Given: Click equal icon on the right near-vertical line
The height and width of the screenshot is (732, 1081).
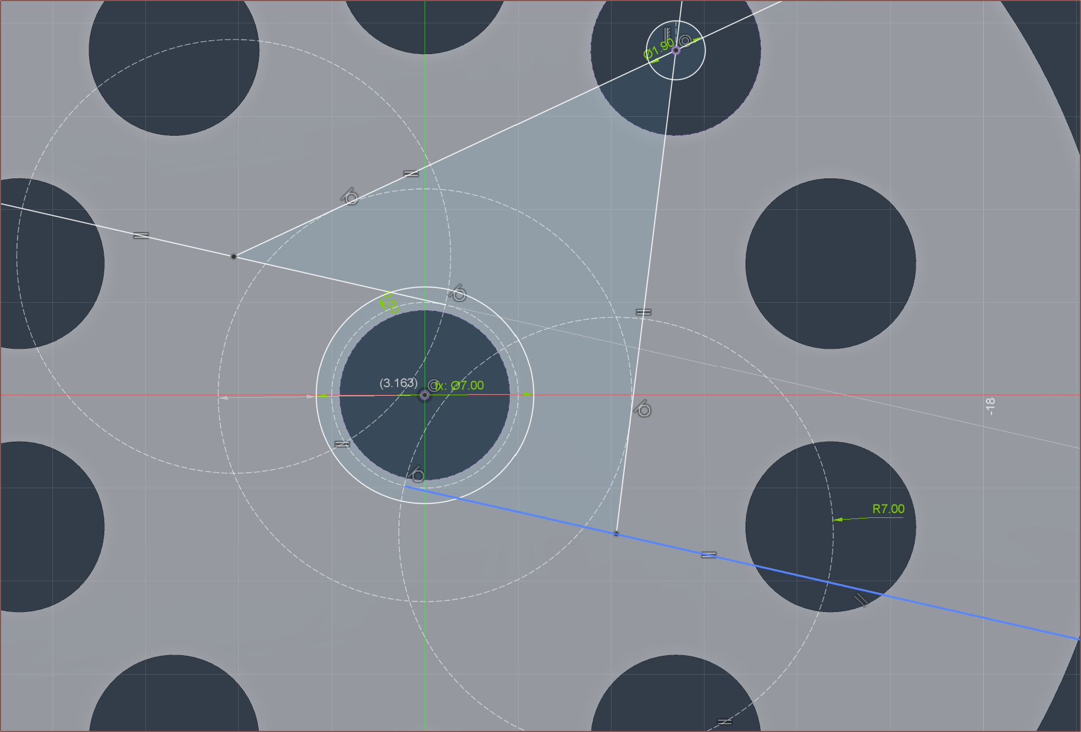Looking at the screenshot, I should click(643, 312).
